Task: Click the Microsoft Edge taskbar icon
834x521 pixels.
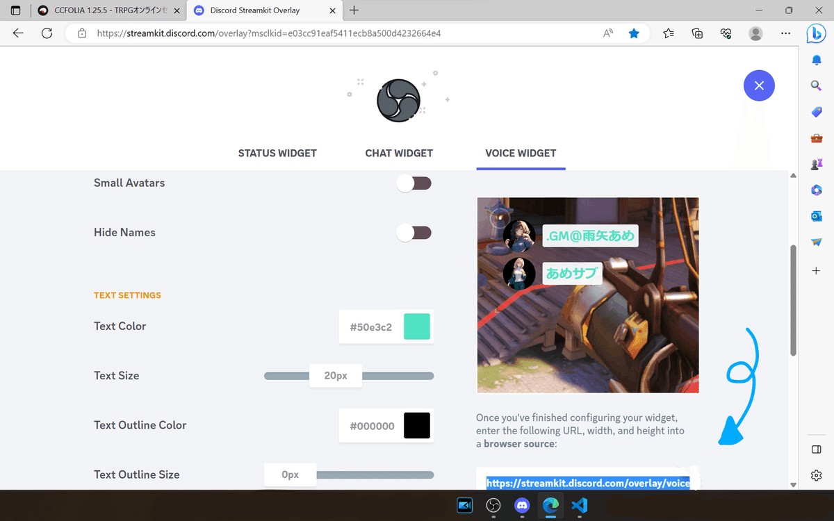Action: click(x=550, y=505)
